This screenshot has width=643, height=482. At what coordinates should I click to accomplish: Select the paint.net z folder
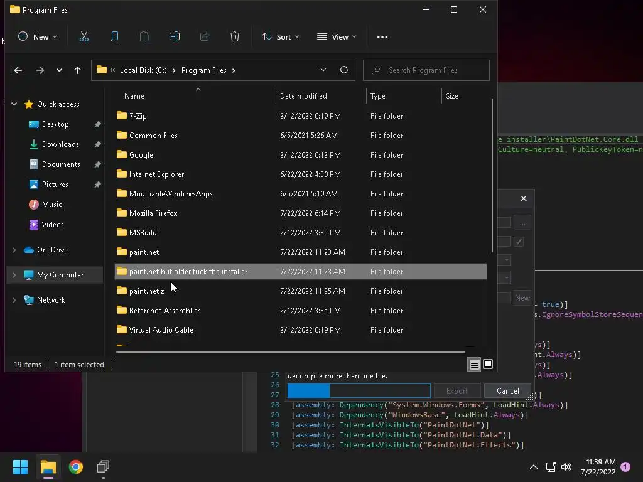(x=301, y=291)
